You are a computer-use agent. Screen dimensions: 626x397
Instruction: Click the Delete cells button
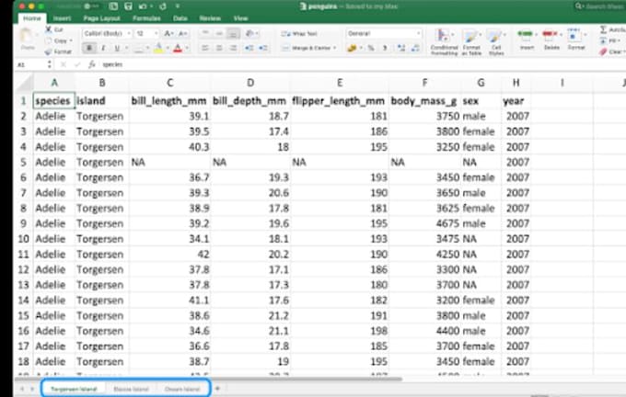551,40
